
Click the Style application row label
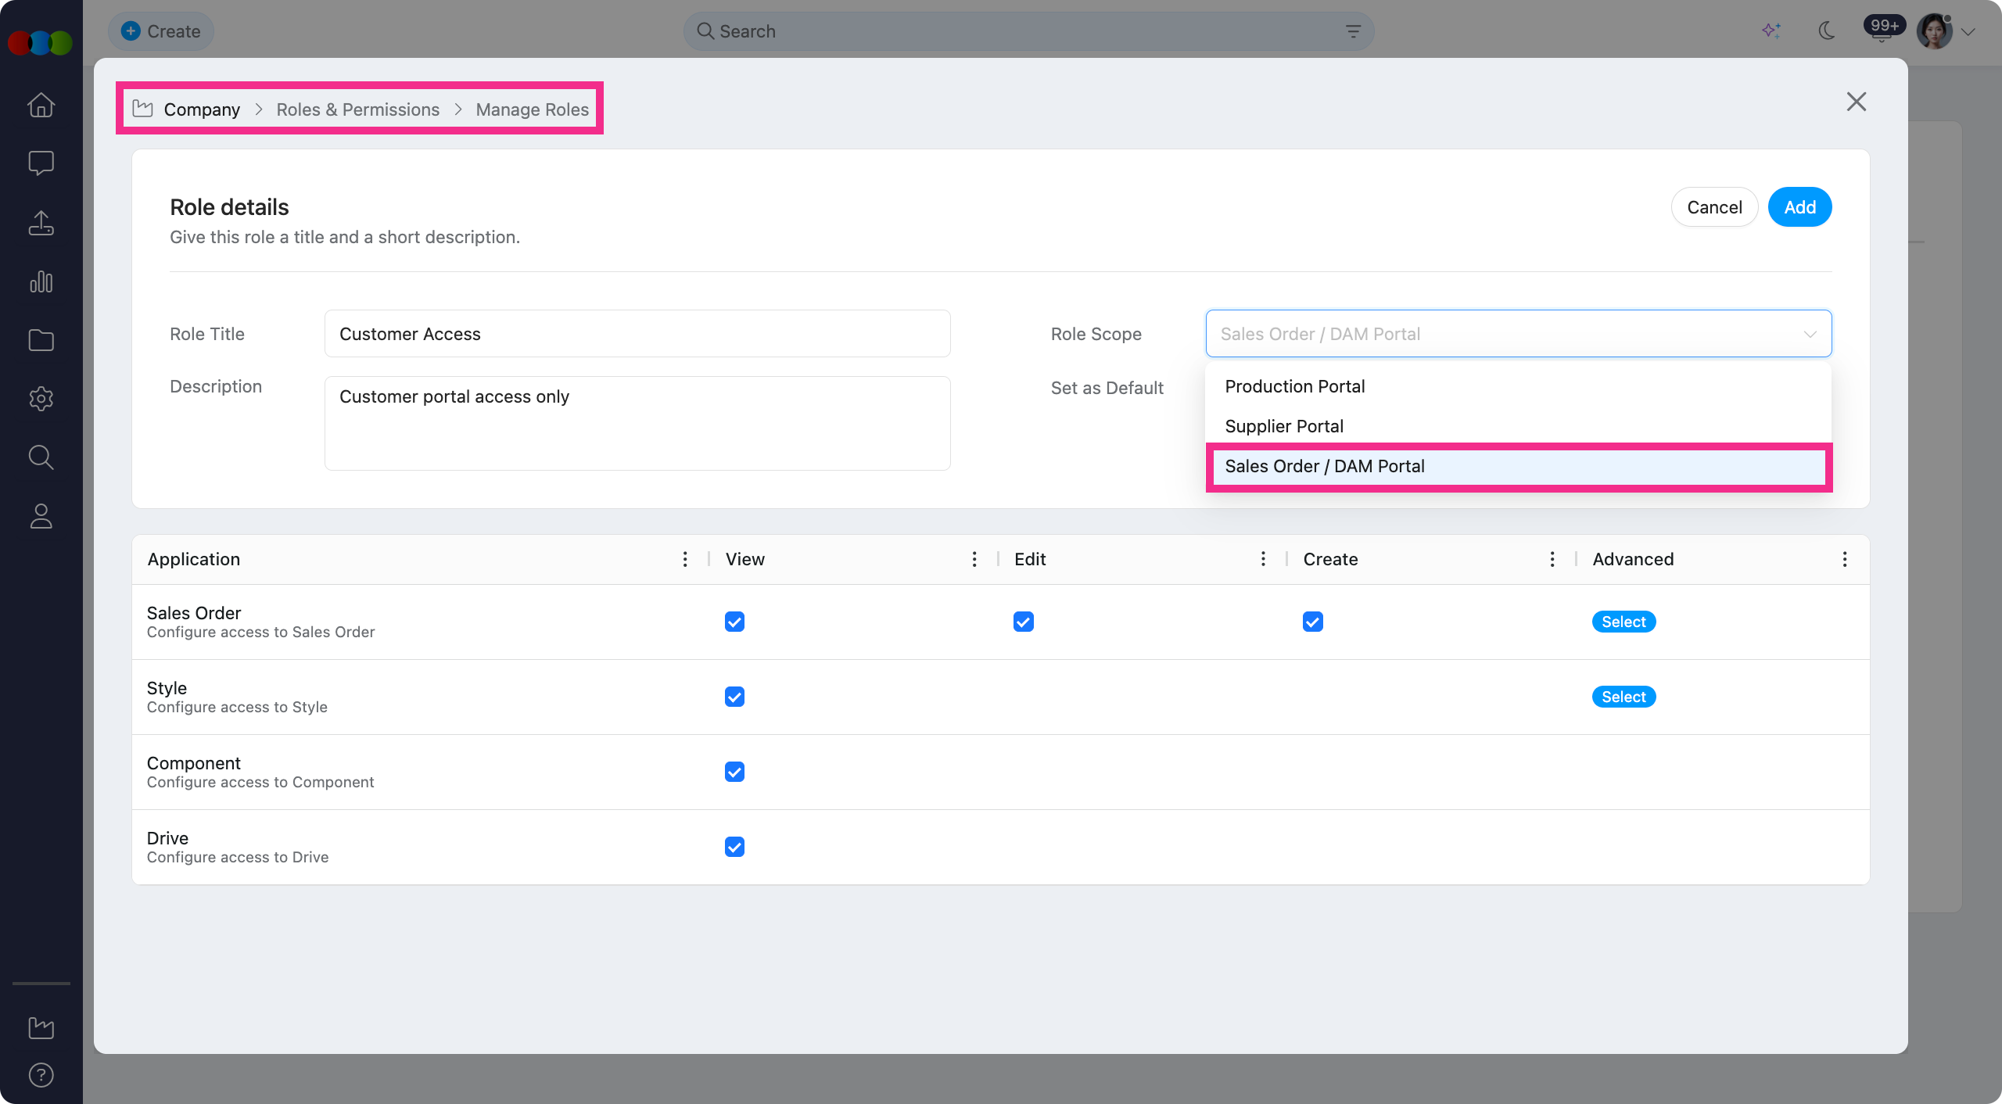coord(167,688)
